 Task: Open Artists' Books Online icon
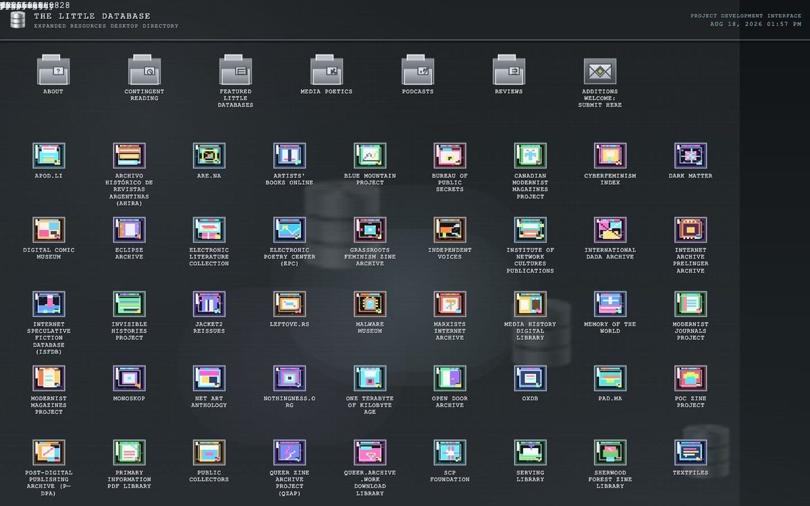click(290, 155)
